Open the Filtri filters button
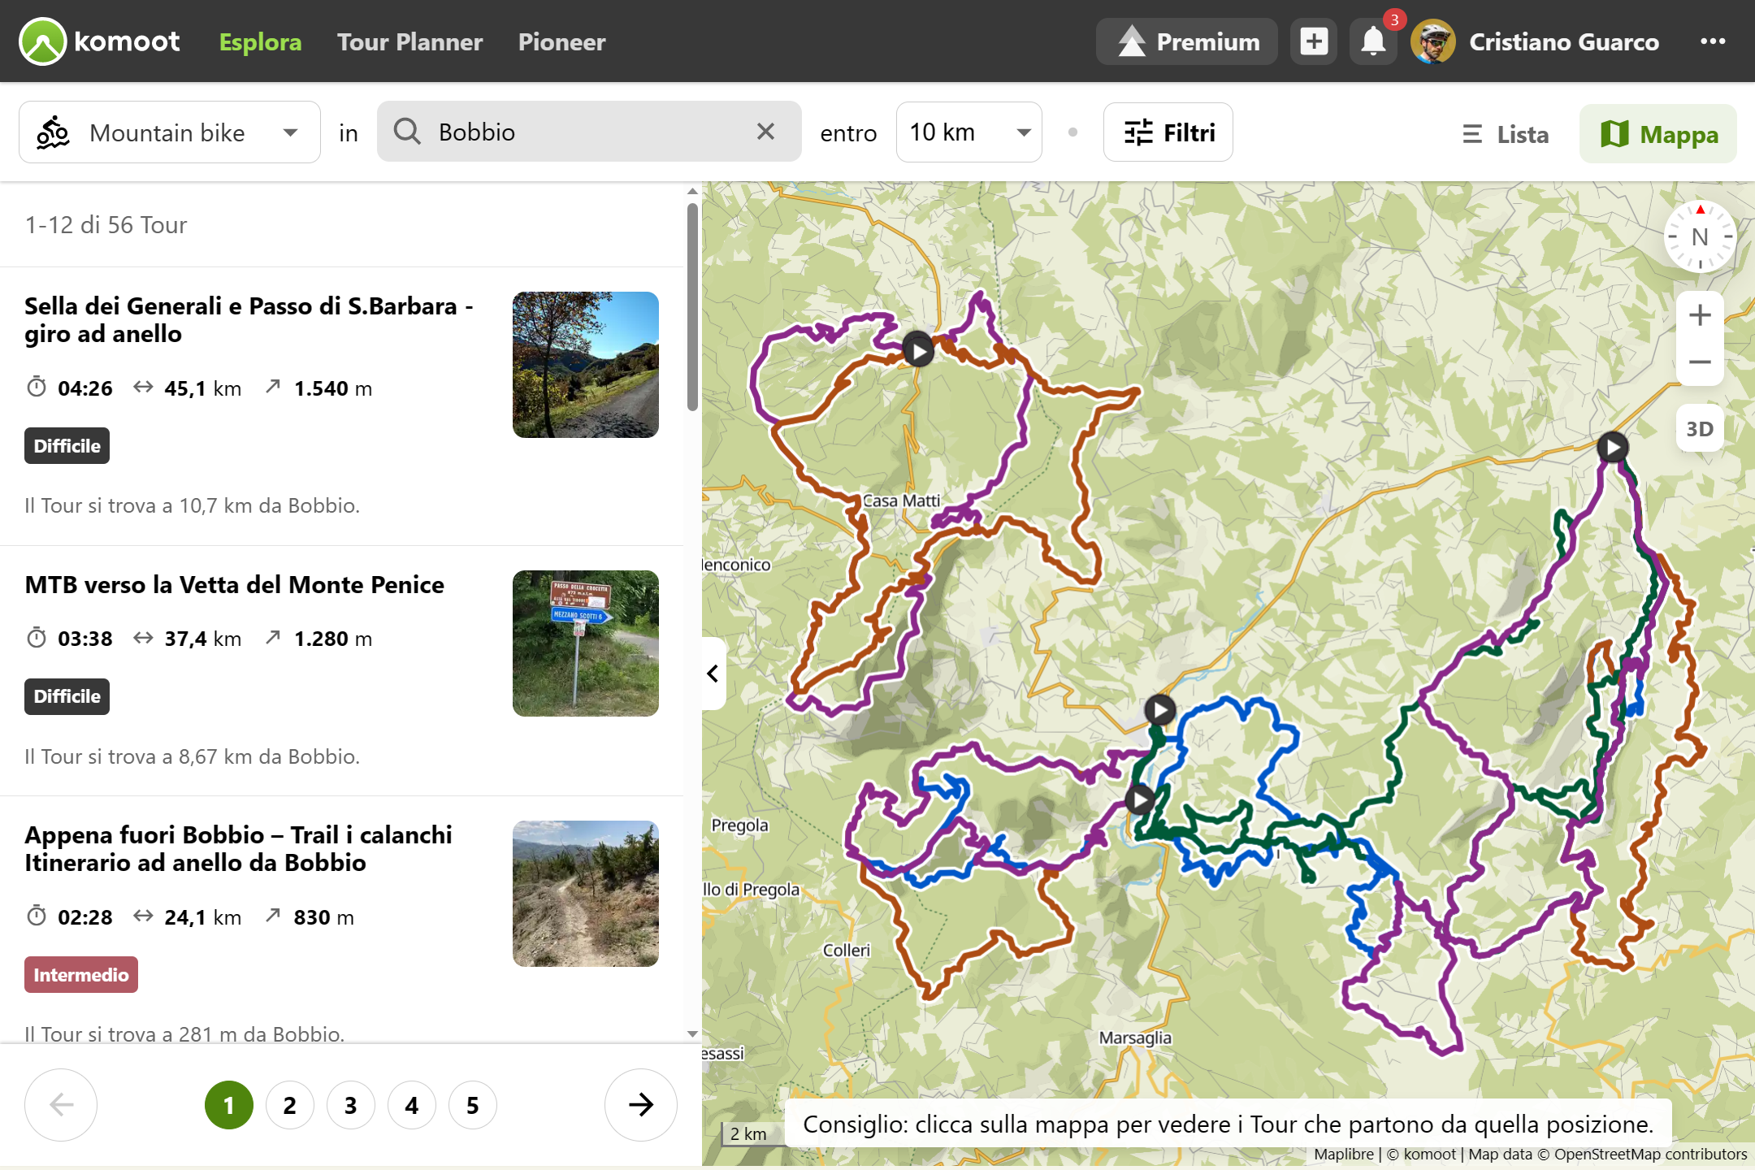This screenshot has height=1170, width=1755. pos(1168,132)
